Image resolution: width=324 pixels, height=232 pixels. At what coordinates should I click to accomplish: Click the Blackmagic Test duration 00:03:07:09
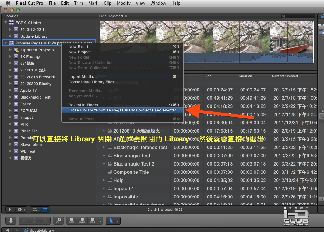coord(253,156)
